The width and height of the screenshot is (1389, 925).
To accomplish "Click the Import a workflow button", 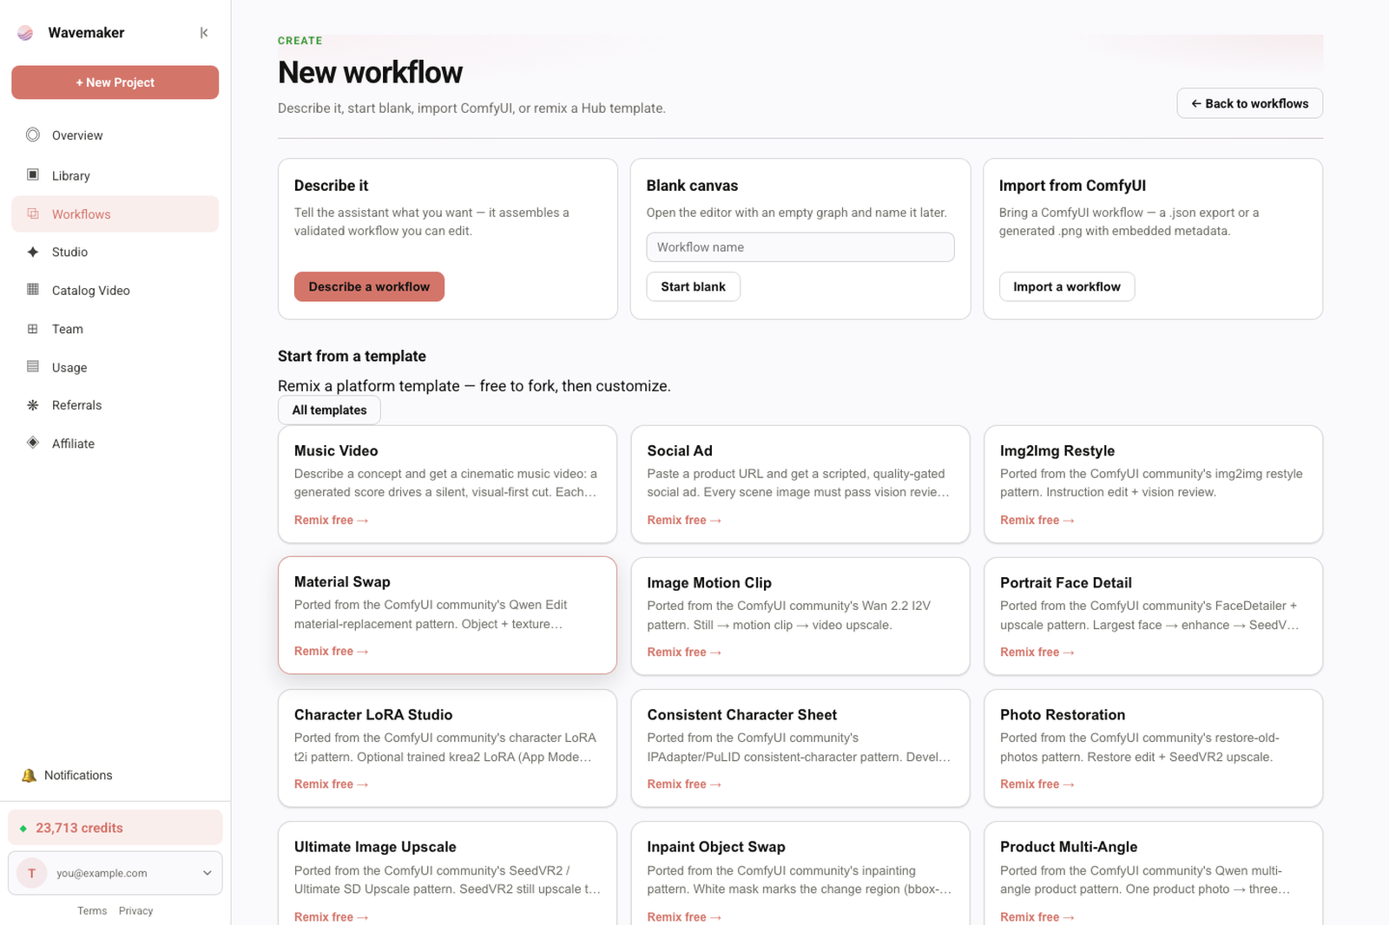I will (1067, 286).
